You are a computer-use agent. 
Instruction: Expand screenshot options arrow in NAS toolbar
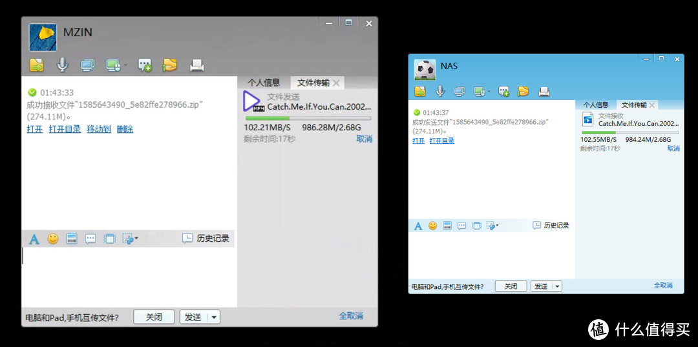[497, 226]
